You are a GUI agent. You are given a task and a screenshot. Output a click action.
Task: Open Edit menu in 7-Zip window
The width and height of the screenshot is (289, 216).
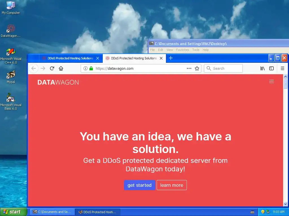(x=161, y=50)
